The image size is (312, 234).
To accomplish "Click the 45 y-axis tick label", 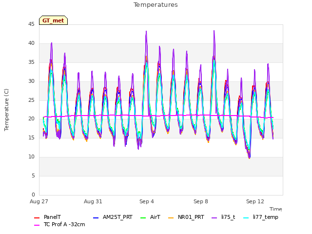I will point(31,24).
